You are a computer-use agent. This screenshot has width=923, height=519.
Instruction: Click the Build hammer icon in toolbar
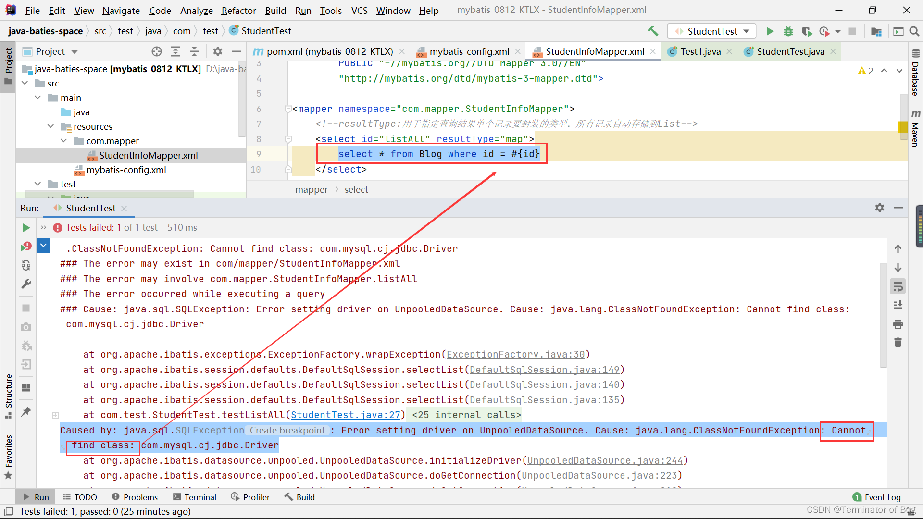[x=653, y=31]
